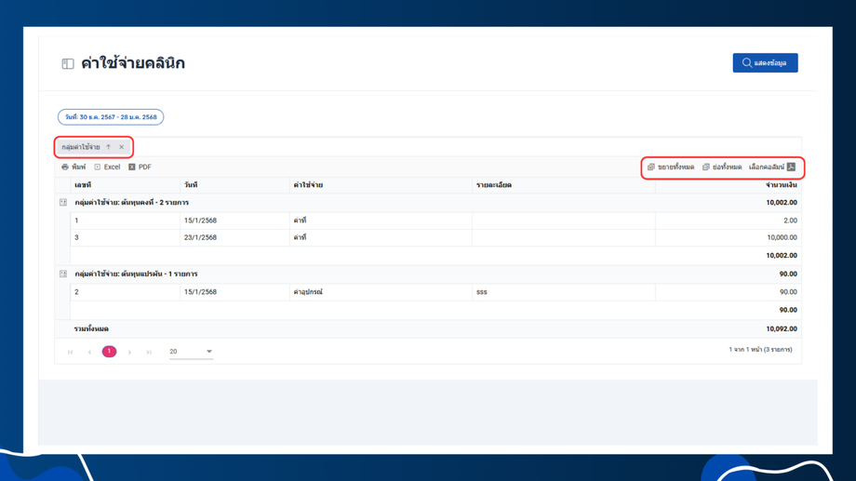Screen dimensions: 856x481
Task: Collapse the ต้นทุนแปรผัน group row
Action: 63,274
